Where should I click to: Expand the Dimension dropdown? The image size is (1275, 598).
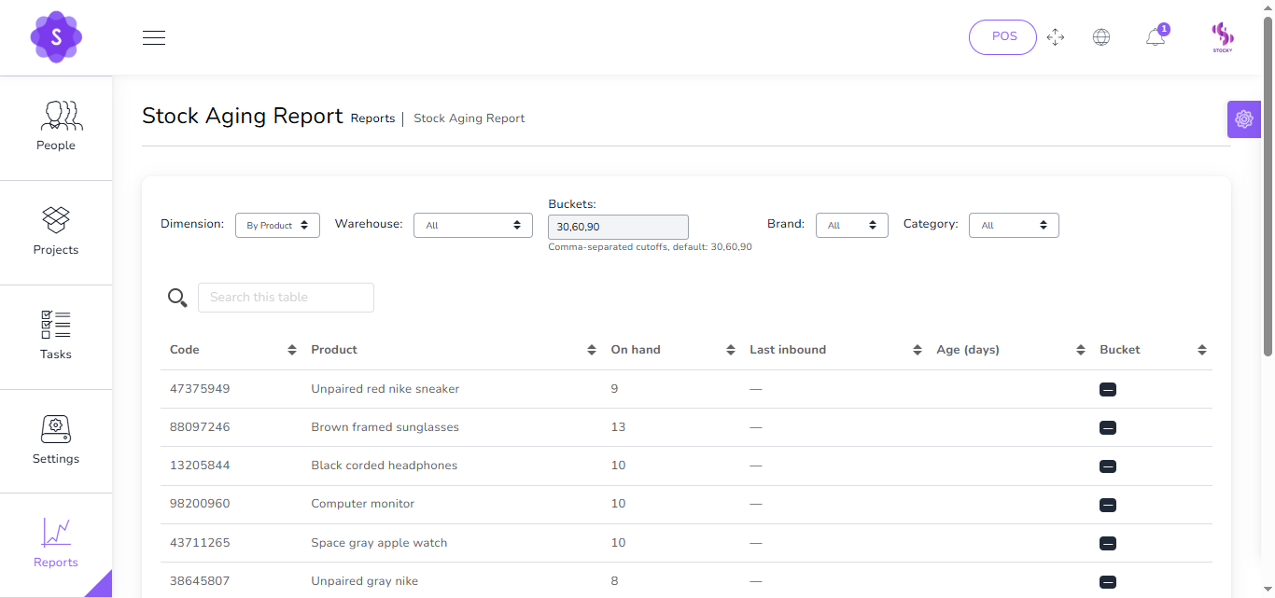pos(277,225)
